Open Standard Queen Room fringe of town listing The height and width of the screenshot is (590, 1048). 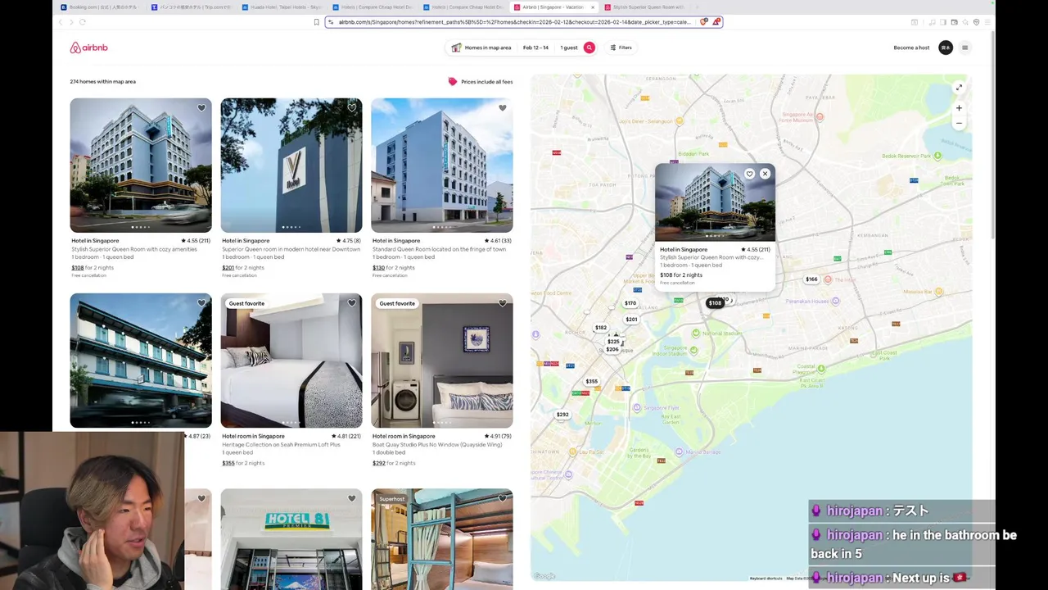tap(439, 249)
